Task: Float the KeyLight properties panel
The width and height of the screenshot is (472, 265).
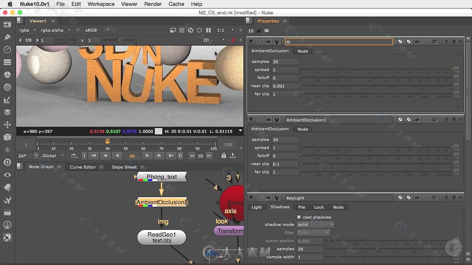Action: [x=454, y=198]
